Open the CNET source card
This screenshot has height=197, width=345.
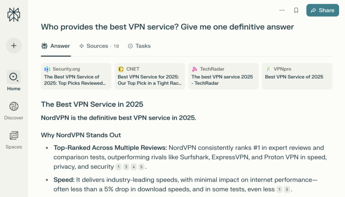(150, 76)
